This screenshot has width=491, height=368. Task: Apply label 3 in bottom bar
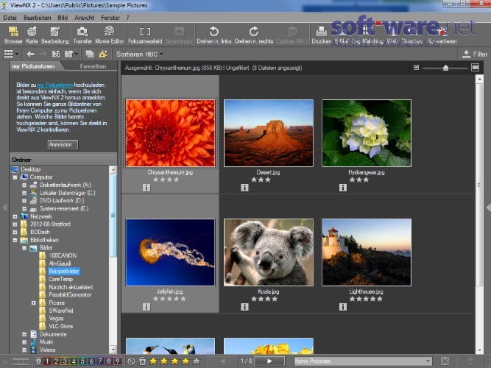(x=65, y=361)
